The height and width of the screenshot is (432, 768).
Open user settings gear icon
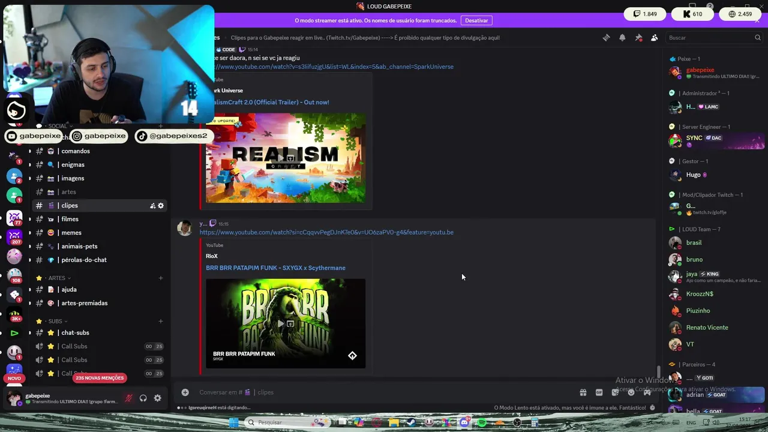(x=157, y=398)
